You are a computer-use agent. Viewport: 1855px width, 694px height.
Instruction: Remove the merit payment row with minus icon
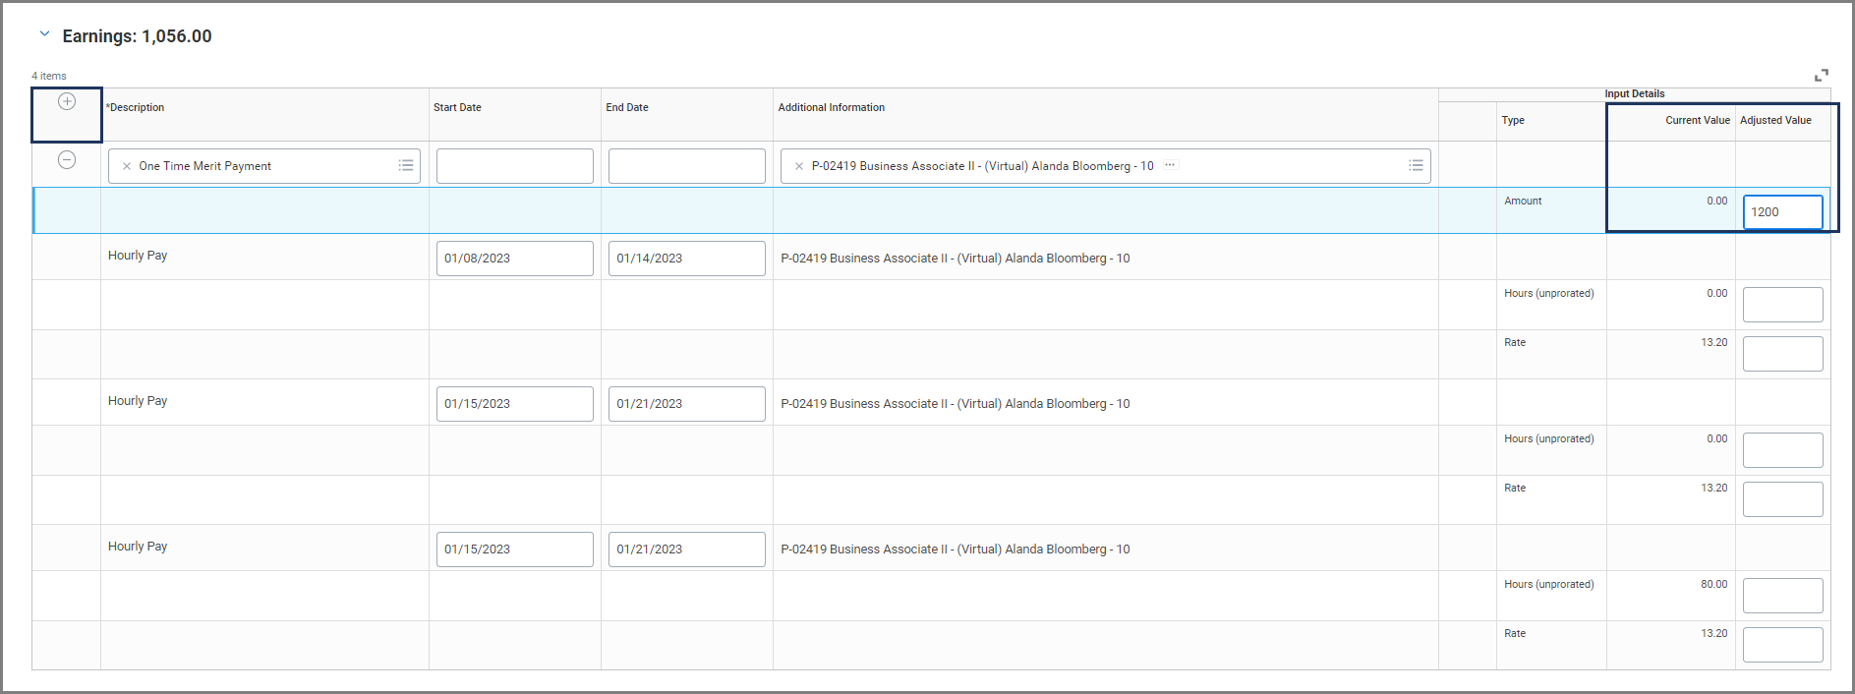point(67,160)
